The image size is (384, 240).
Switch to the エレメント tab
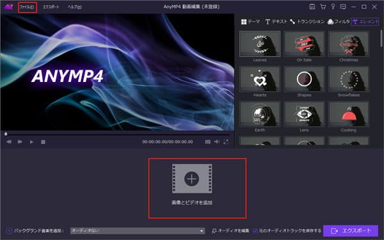pyautogui.click(x=365, y=22)
